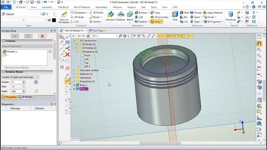Image resolution: width=267 pixels, height=150 pixels.
Task: Select Body_2 in the model tree
Action: [83, 89]
